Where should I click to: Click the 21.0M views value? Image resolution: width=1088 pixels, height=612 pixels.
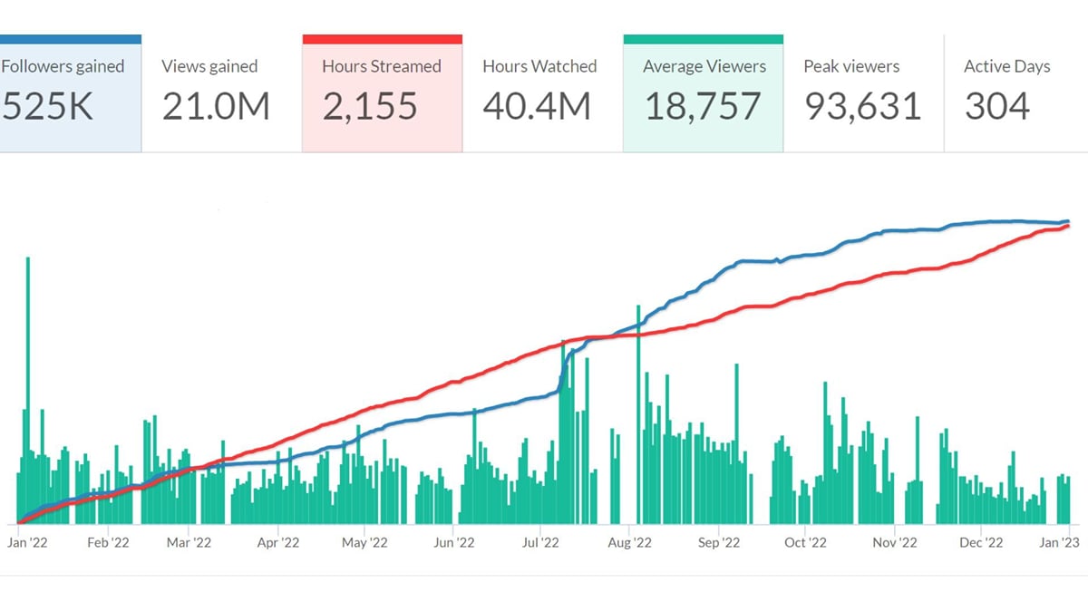pos(217,107)
